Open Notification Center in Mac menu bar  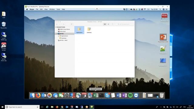[x=166, y=9]
